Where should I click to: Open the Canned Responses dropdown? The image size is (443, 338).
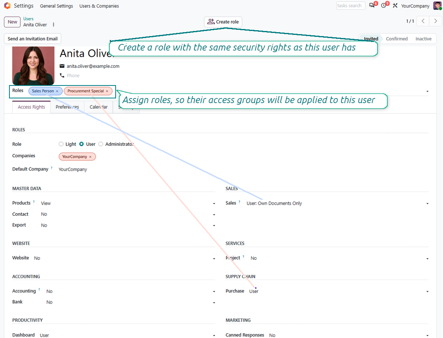[x=427, y=336]
